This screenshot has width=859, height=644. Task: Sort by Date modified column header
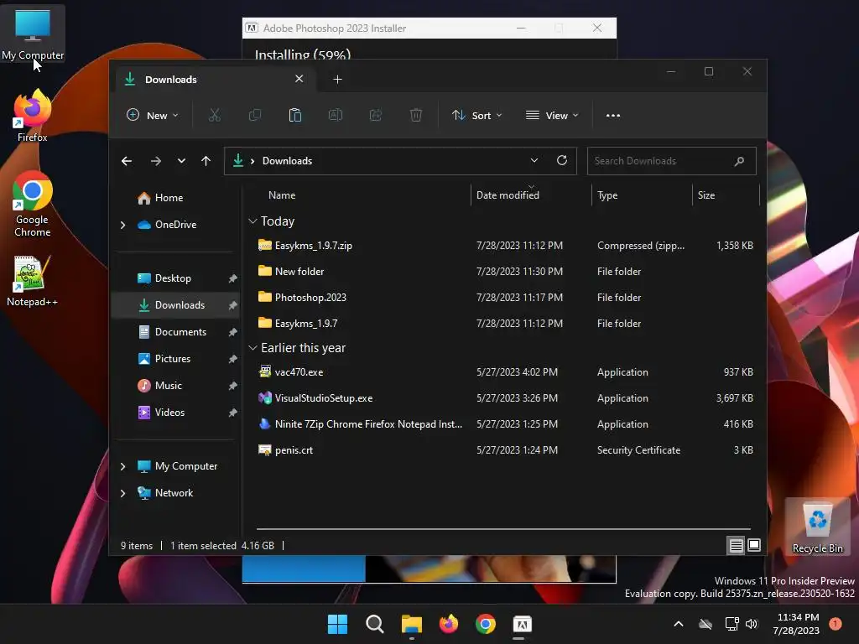[x=531, y=195]
